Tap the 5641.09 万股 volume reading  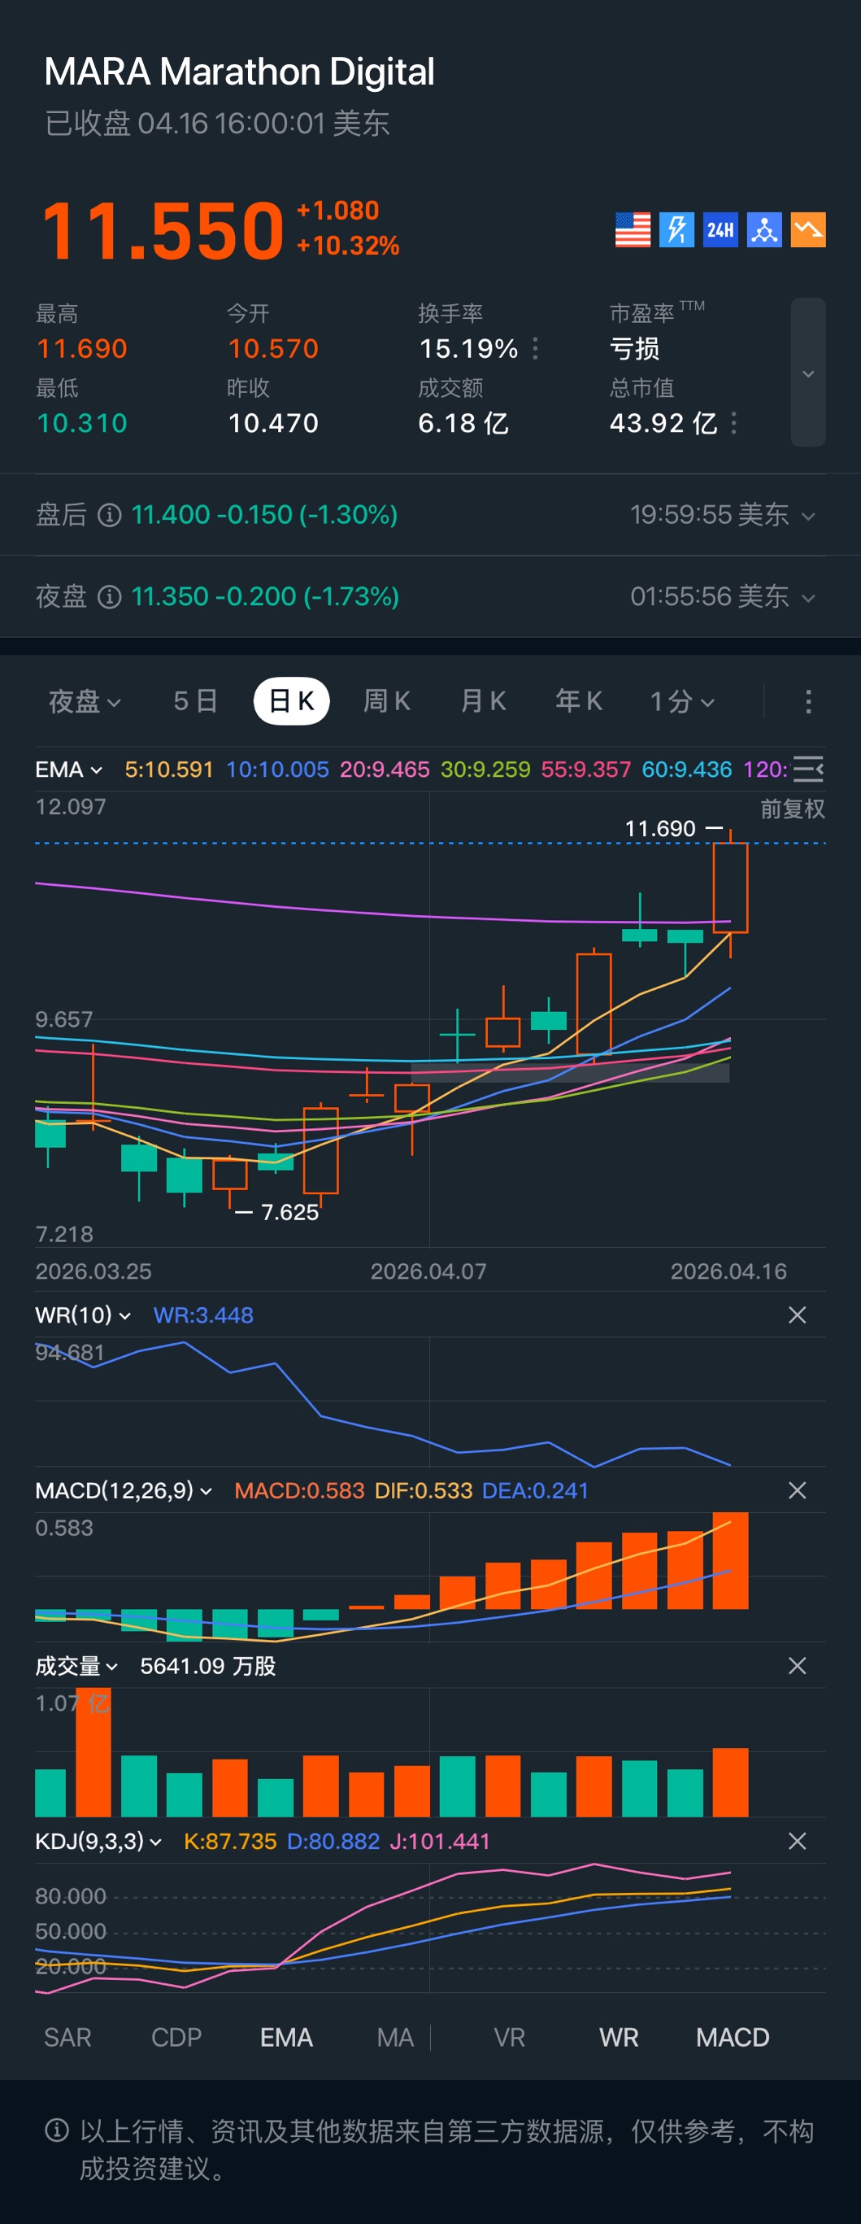pyautogui.click(x=208, y=1665)
